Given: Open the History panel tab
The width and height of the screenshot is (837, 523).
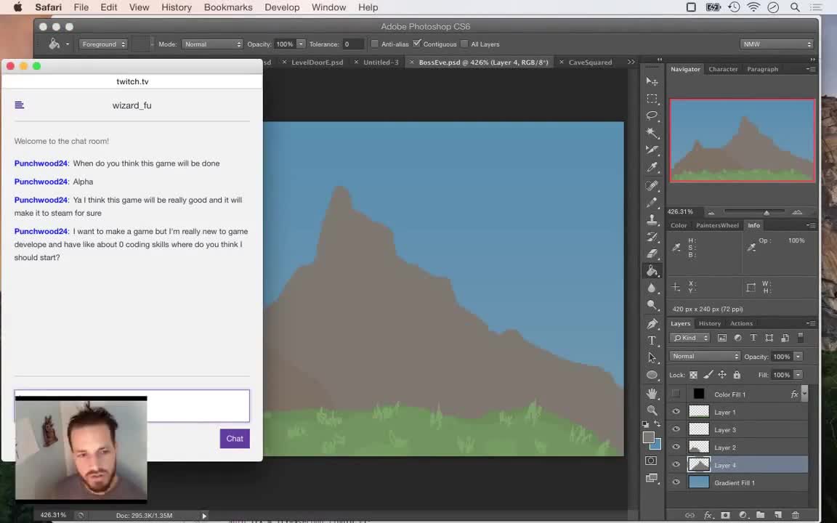Looking at the screenshot, I should tap(709, 323).
